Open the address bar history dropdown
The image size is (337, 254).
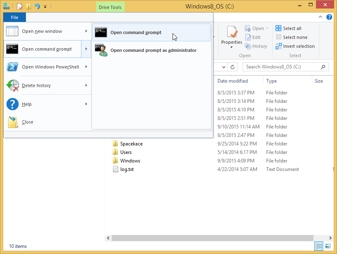pos(224,67)
